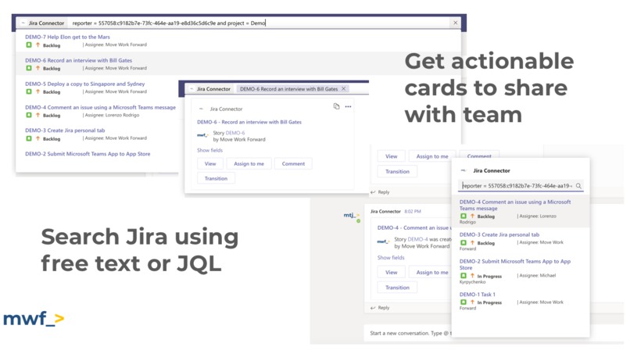This screenshot has height=354, width=630.
Task: Click Assignee: Michael in the popup
Action: [538, 276]
